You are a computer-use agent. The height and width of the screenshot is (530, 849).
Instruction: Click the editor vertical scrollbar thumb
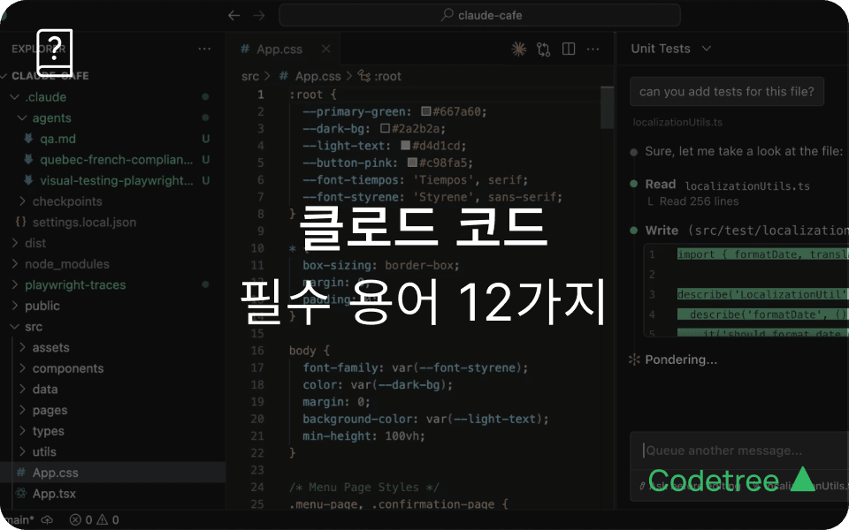(607, 107)
